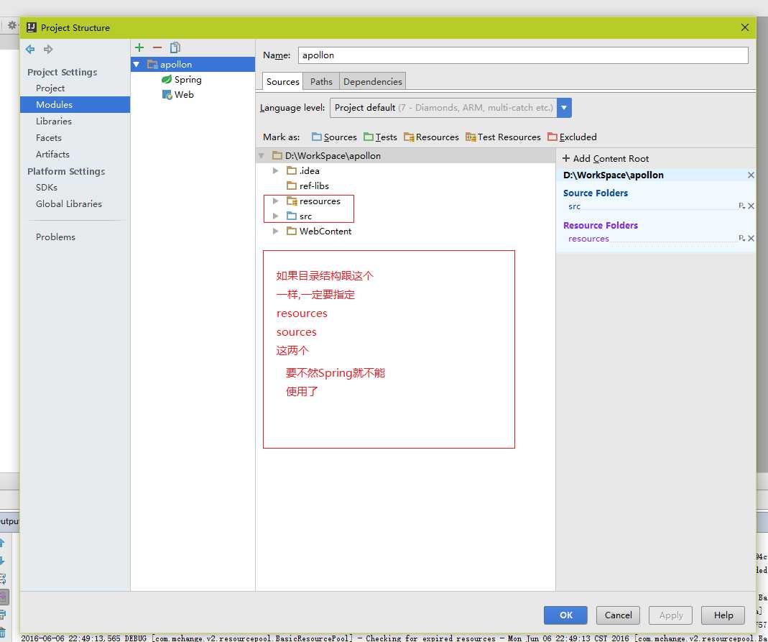Click the gear icon behind dialog
Screen dimensions: 768x642
click(11, 25)
